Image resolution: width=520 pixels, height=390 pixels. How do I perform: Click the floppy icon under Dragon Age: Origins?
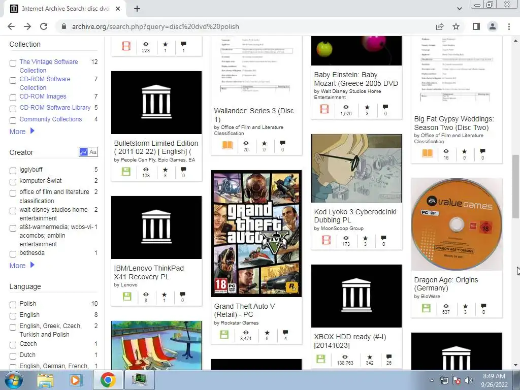[426, 308]
